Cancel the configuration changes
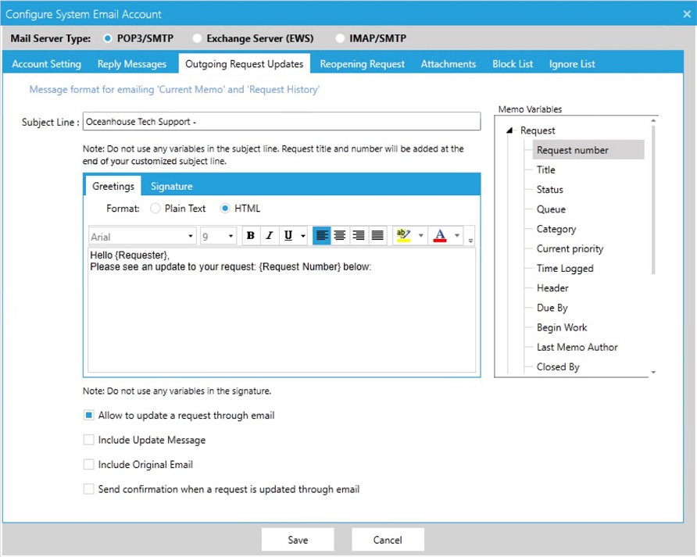The image size is (697, 557). (x=388, y=539)
